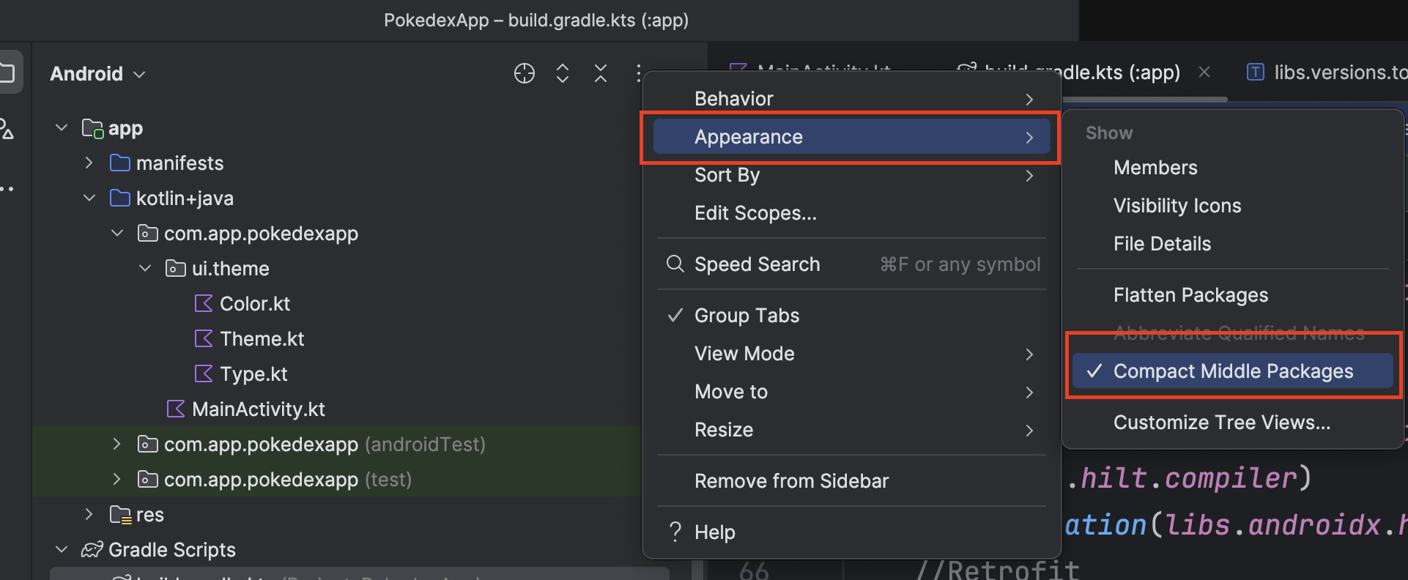Toggle Compact Middle Packages option
This screenshot has height=580, width=1408.
coord(1232,371)
